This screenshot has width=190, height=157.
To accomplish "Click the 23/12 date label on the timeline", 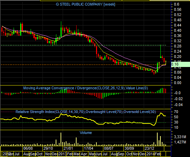I will pos(149,148).
